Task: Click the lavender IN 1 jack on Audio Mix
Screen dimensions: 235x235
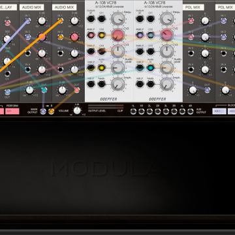Action: point(28,21)
